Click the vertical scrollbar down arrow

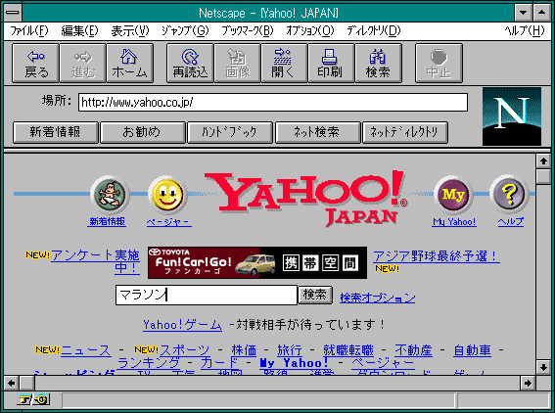point(543,367)
